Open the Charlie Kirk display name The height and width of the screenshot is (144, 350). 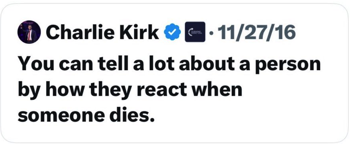click(x=102, y=32)
